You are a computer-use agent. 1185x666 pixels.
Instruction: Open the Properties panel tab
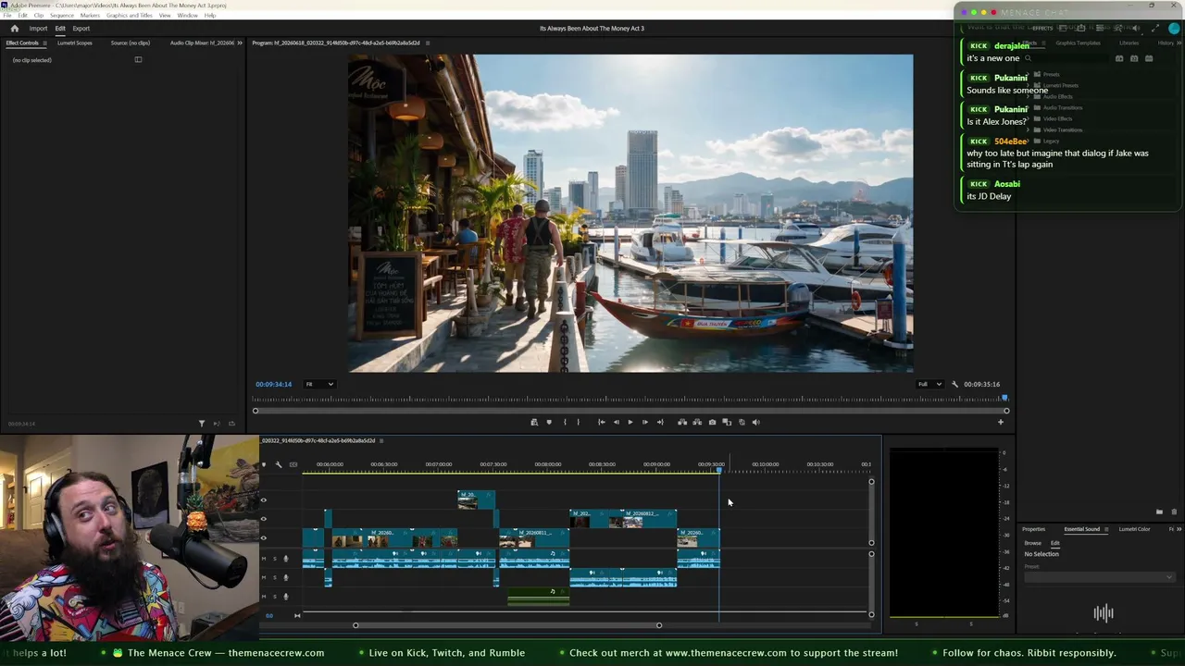[1033, 530]
